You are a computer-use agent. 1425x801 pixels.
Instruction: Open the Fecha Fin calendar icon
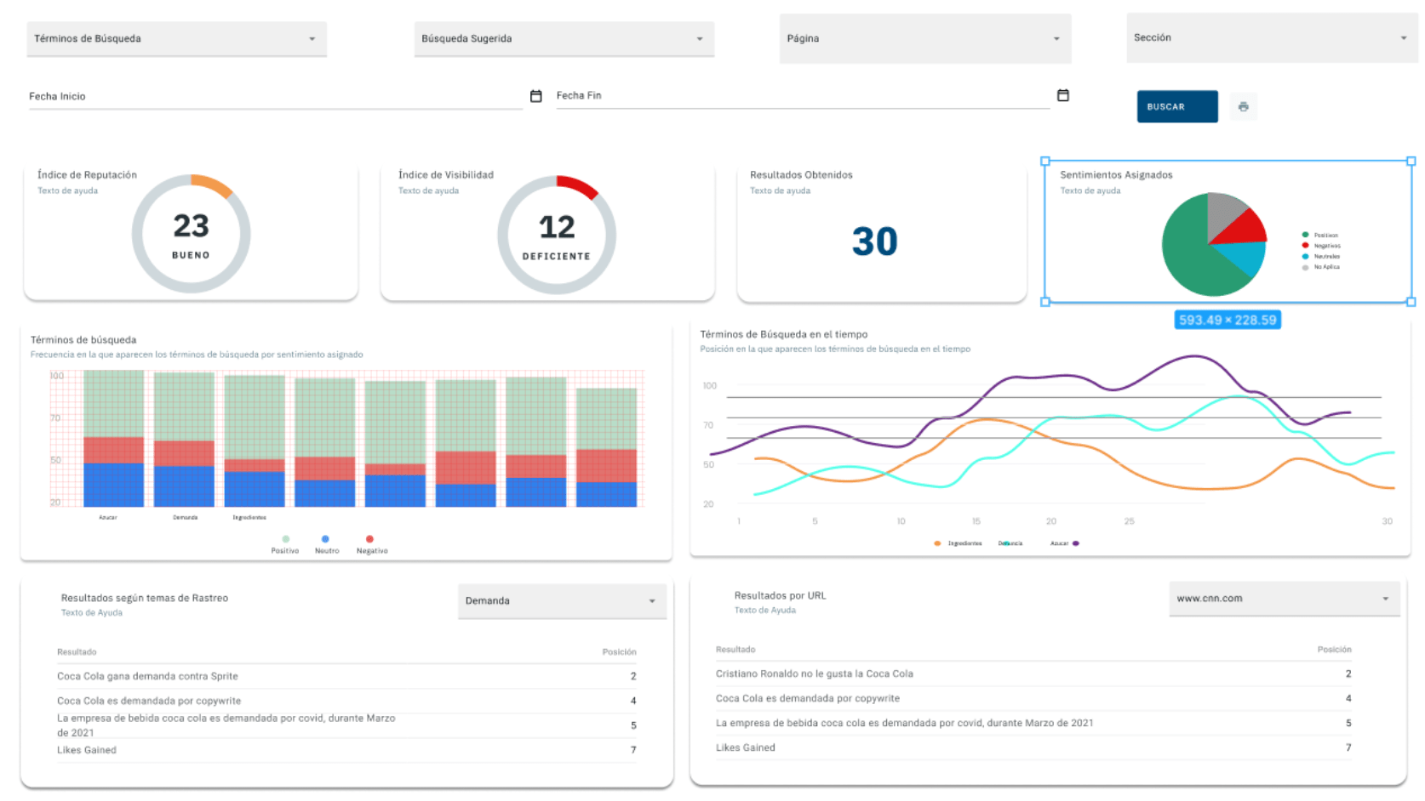[1062, 95]
